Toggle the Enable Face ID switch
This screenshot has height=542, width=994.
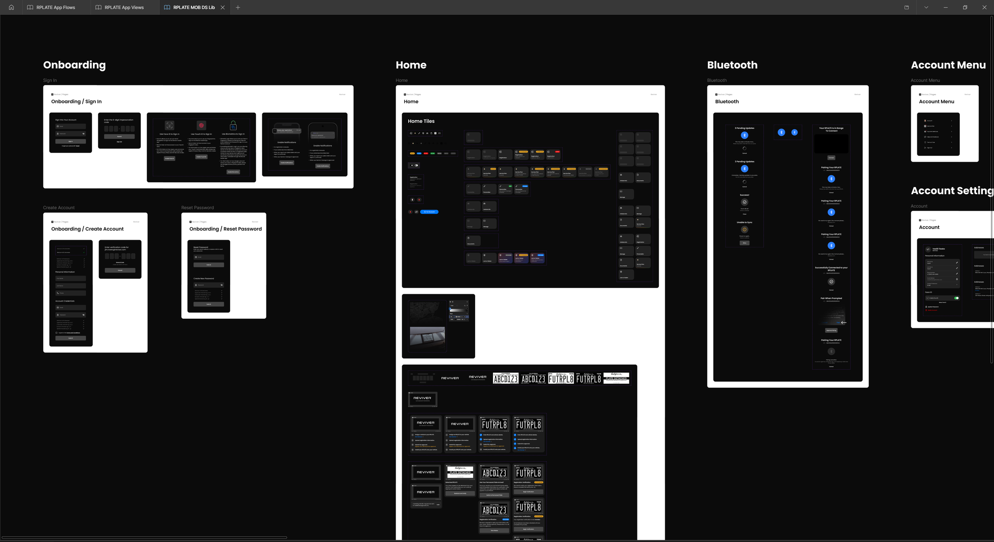[956, 298]
